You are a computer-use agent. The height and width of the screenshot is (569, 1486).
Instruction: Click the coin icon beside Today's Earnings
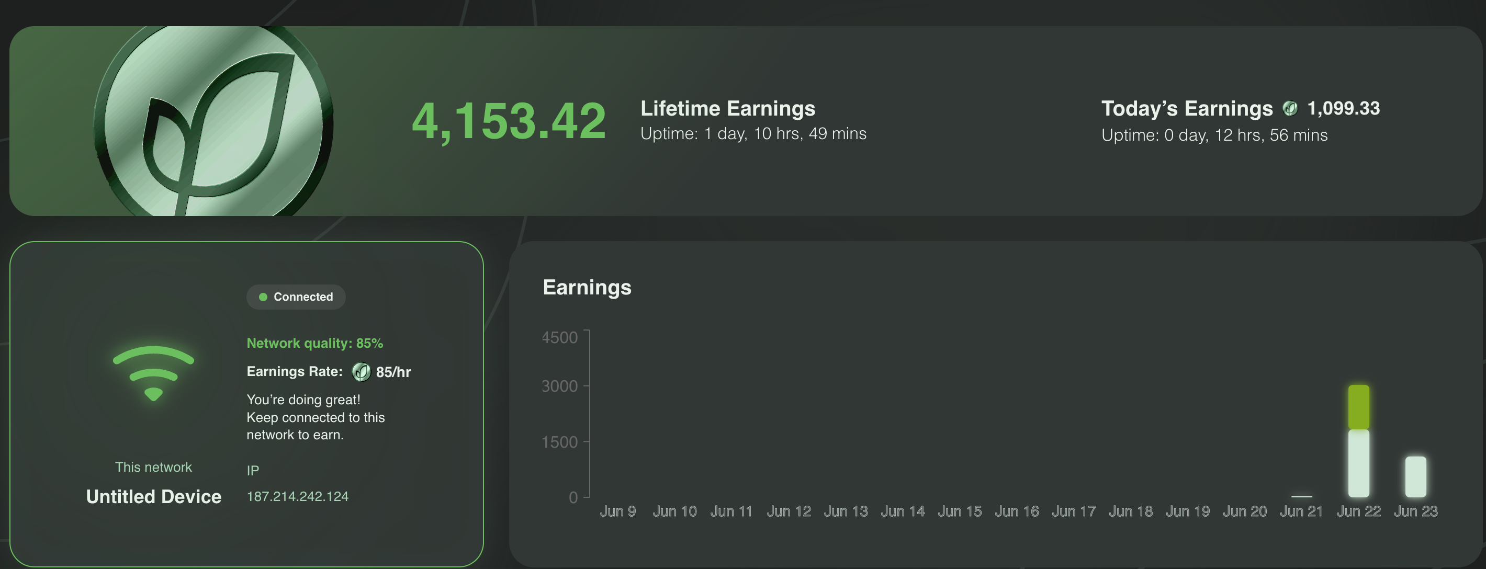[1290, 108]
